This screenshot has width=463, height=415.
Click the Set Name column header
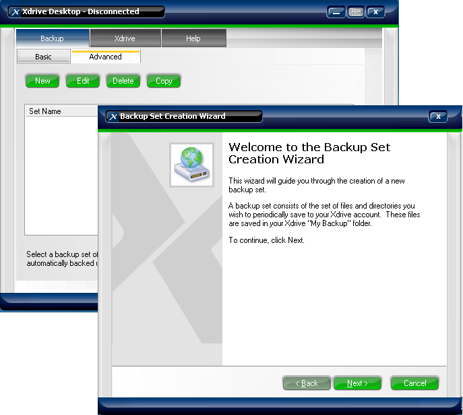point(62,111)
